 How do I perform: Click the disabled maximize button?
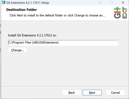click(x=111, y=3)
